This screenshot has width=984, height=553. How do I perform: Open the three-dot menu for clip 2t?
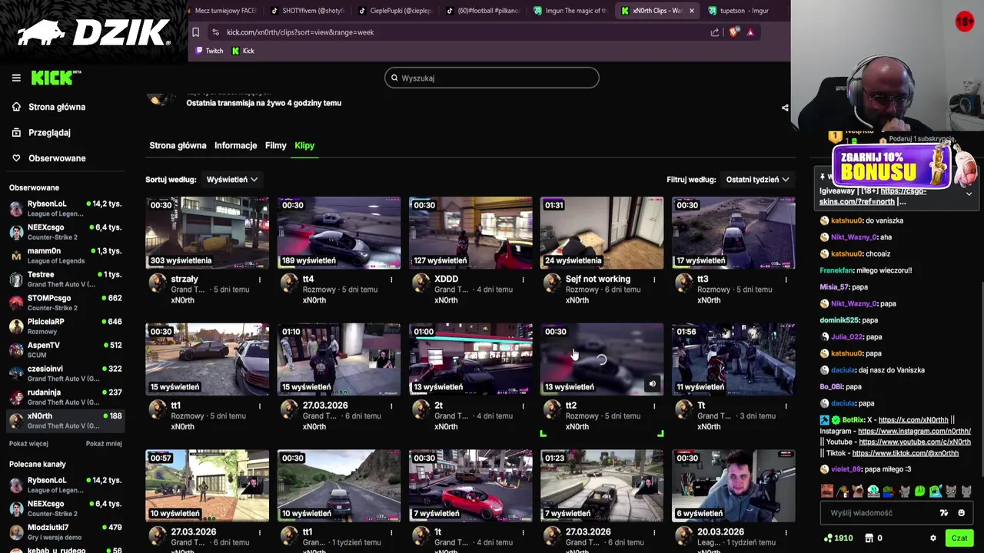click(523, 406)
